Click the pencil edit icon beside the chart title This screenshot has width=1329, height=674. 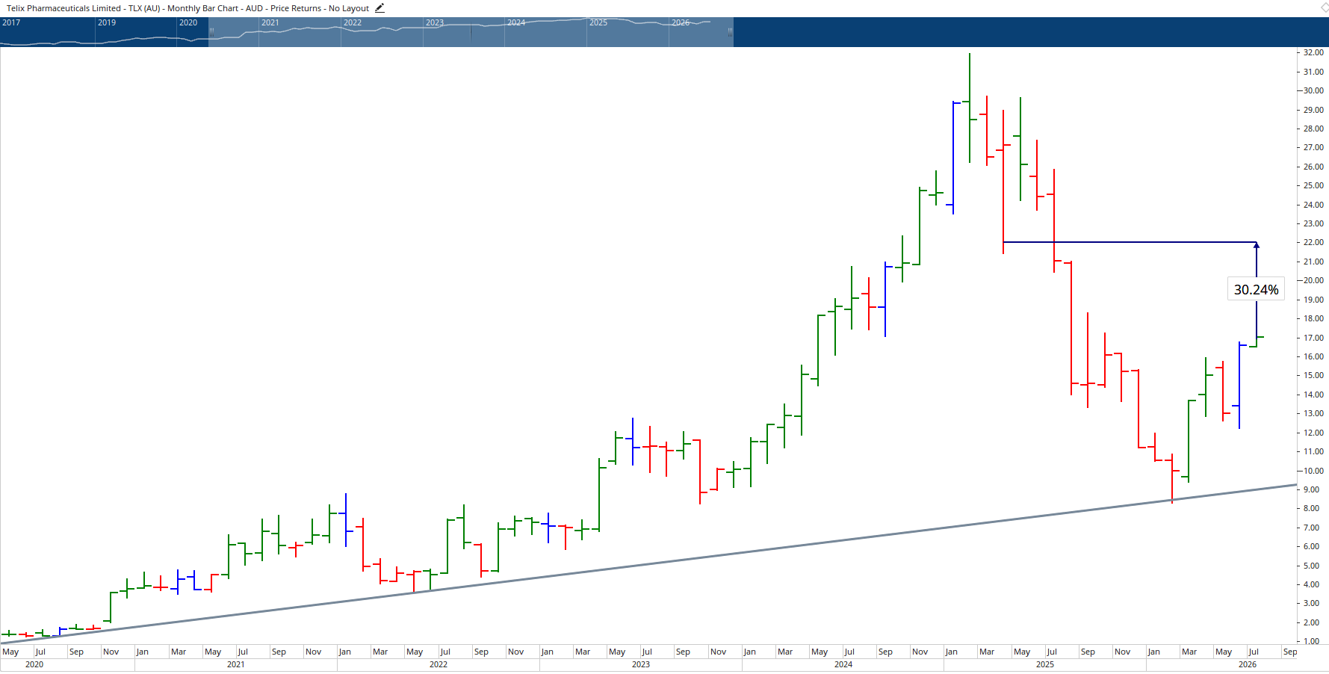pyautogui.click(x=380, y=8)
